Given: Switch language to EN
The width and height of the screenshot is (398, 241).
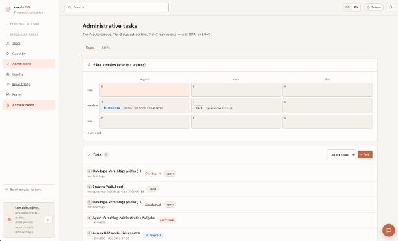Looking at the screenshot, I should coord(356,7).
